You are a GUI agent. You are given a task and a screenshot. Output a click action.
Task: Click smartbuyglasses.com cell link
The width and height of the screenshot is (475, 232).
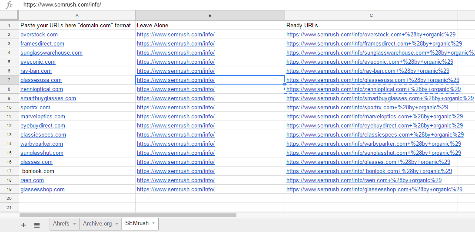coord(48,98)
